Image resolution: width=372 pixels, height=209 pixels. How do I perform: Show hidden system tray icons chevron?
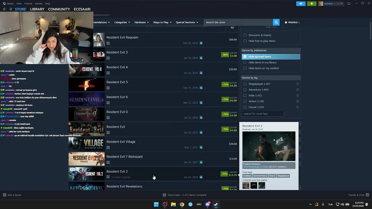(310, 204)
